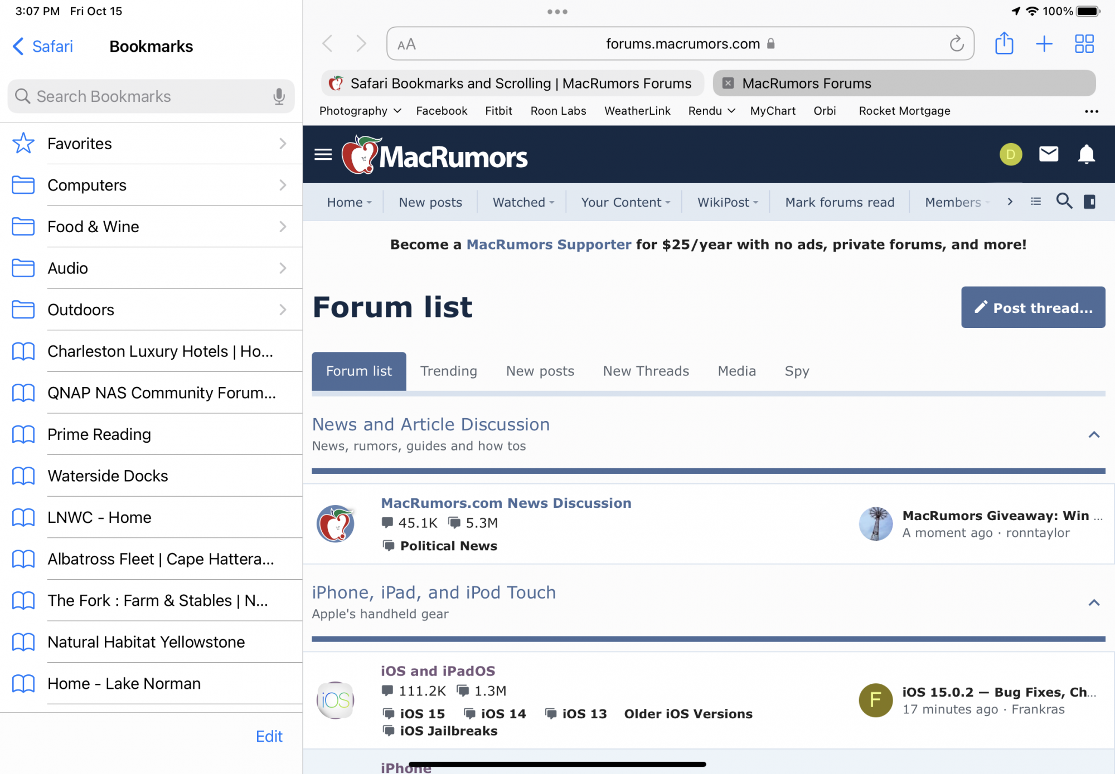Click the MacRumors News Discussion apple icon
Screen dimensions: 1115x774
tap(336, 524)
